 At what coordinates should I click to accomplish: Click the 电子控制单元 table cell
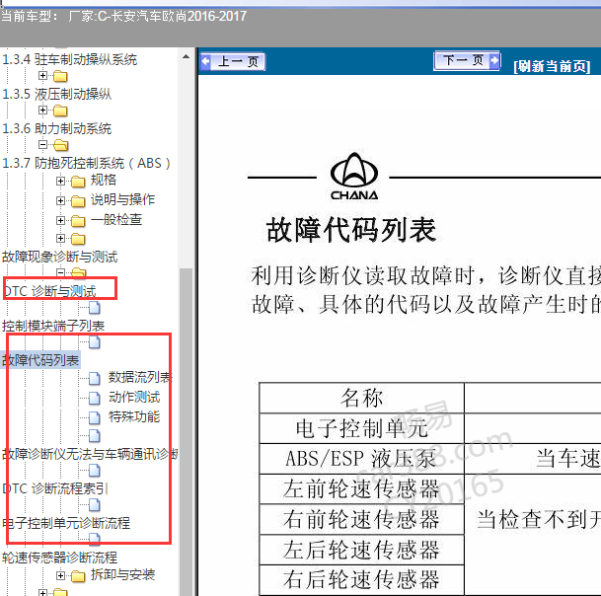(361, 428)
